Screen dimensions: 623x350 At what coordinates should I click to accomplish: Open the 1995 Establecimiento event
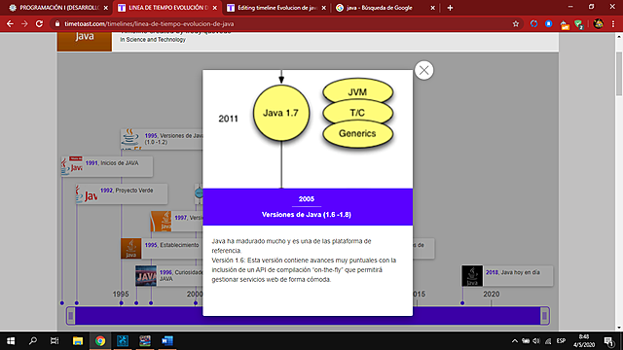(162, 249)
